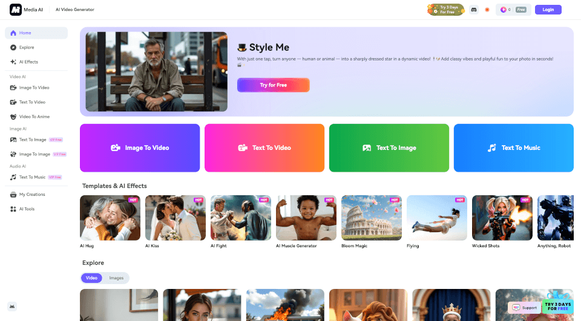This screenshot has width=581, height=321.
Task: Click the credits coin icon
Action: [503, 10]
